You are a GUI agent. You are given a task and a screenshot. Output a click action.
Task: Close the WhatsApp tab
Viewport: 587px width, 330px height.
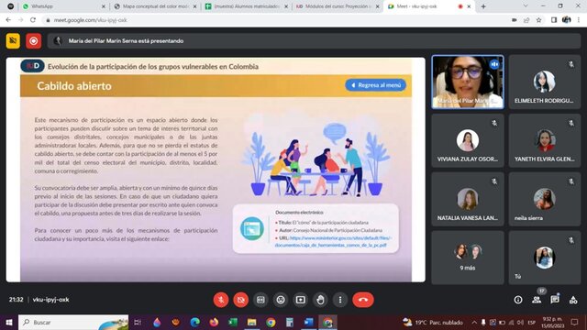[104, 6]
